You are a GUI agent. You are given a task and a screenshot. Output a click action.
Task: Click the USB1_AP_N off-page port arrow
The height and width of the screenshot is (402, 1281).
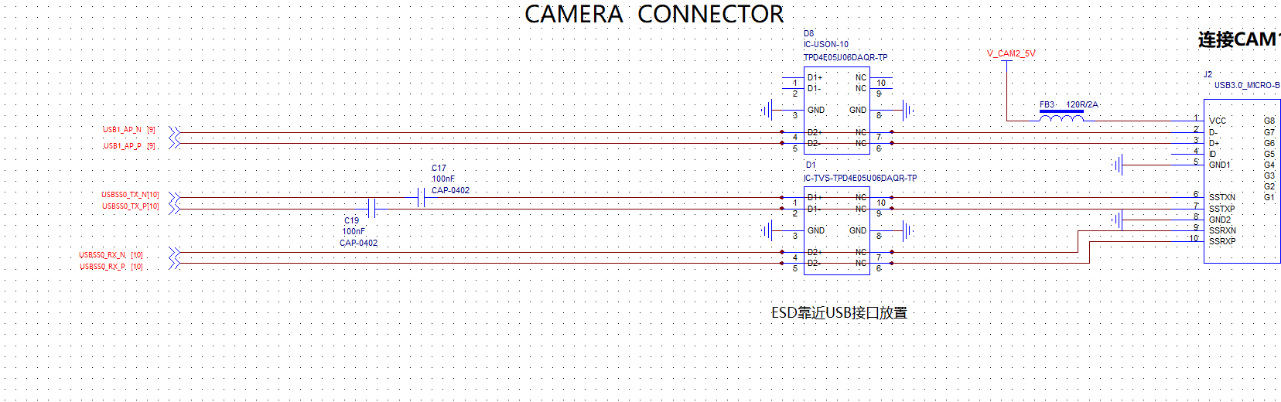pos(175,132)
